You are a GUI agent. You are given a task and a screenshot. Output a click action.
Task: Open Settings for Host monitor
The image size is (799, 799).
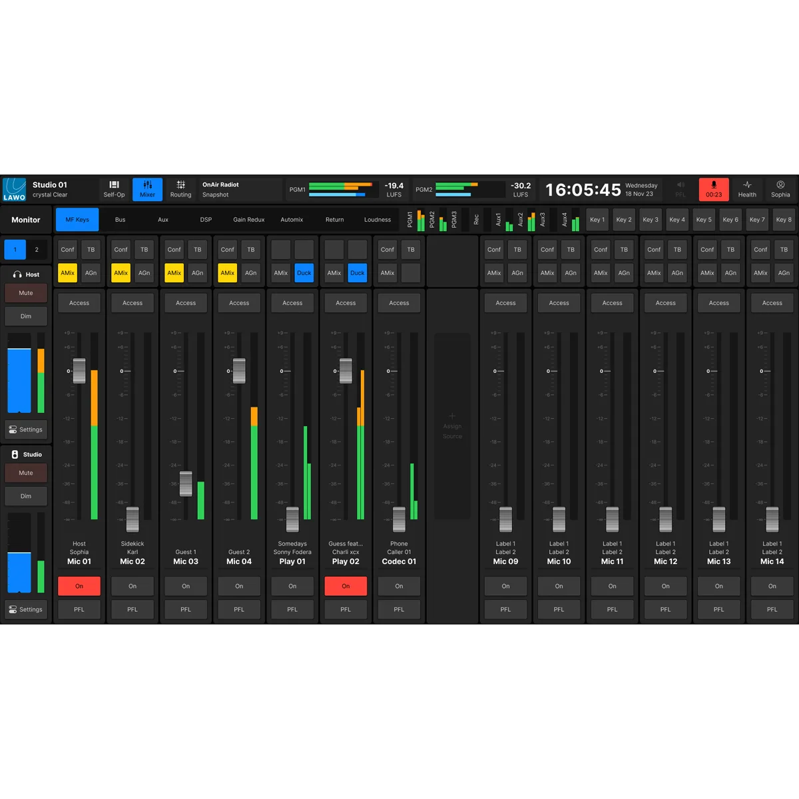[x=26, y=429]
